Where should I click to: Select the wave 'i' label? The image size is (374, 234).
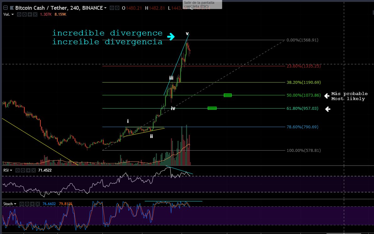[x=128, y=121]
